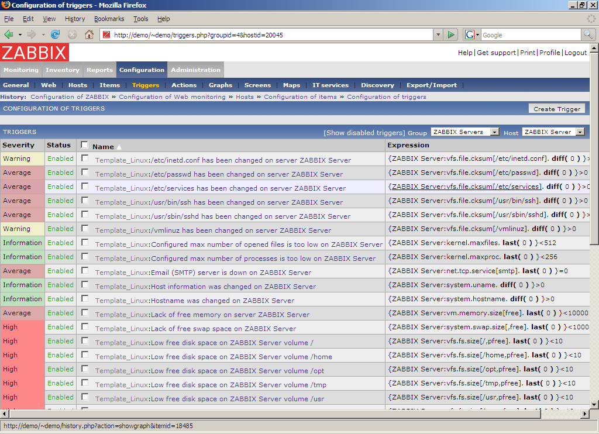Screen dimensions: 599x434
Task: Open the Profile link
Action: [550, 53]
